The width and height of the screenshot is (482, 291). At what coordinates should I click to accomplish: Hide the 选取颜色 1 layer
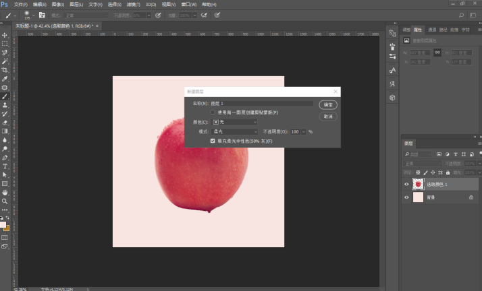[x=406, y=185]
